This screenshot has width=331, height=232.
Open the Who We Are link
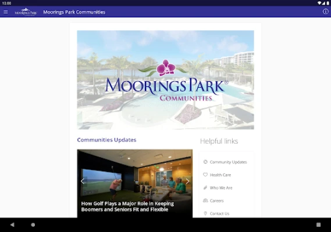(221, 188)
